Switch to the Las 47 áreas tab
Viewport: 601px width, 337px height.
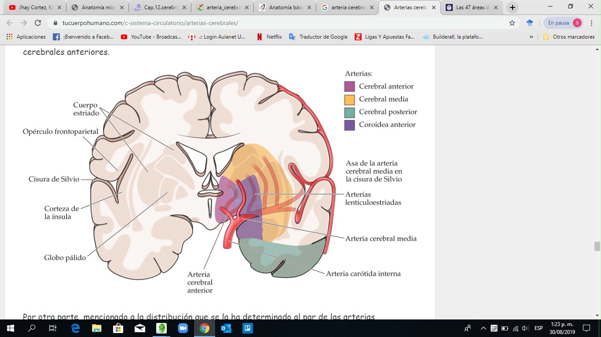(471, 7)
